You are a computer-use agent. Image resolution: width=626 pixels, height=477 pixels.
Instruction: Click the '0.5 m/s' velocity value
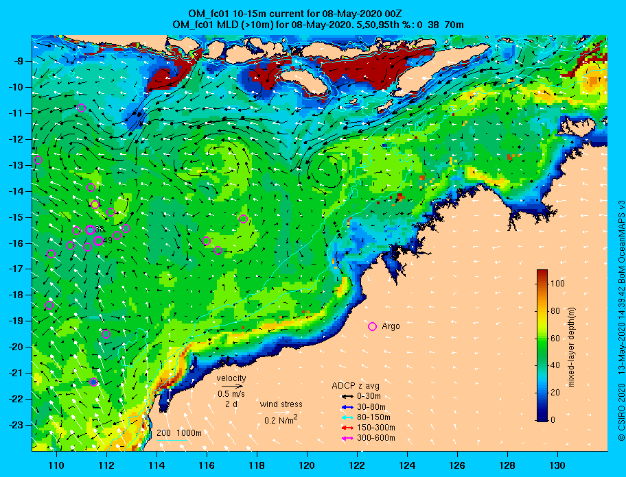(x=231, y=393)
